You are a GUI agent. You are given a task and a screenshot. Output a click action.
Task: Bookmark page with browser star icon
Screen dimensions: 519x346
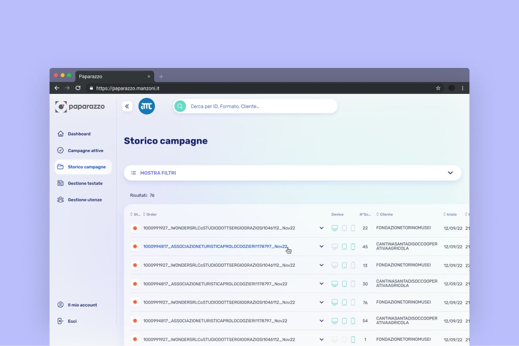pos(438,88)
